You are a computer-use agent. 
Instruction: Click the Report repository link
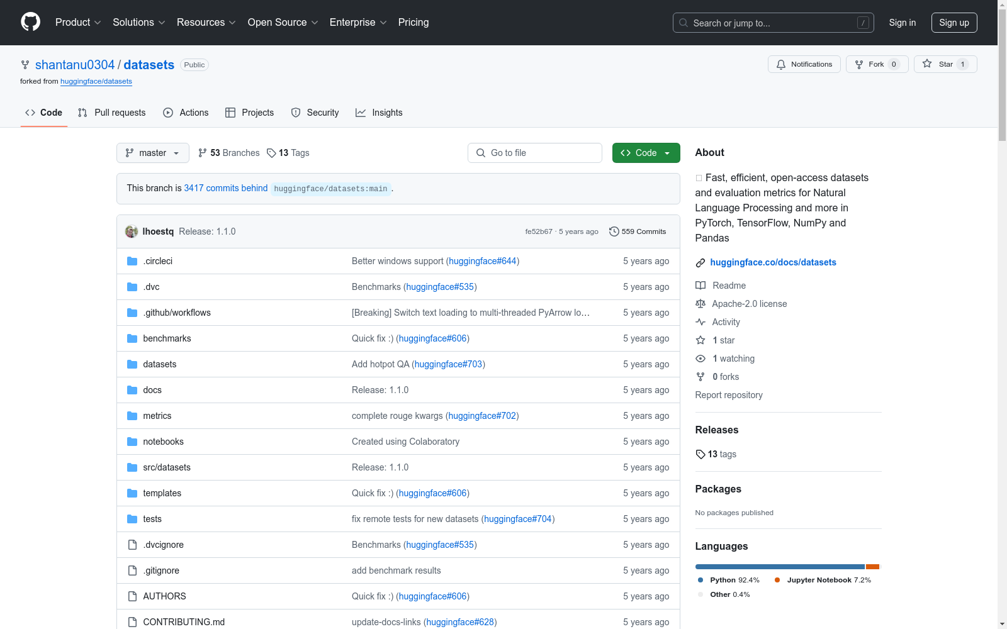pos(729,395)
